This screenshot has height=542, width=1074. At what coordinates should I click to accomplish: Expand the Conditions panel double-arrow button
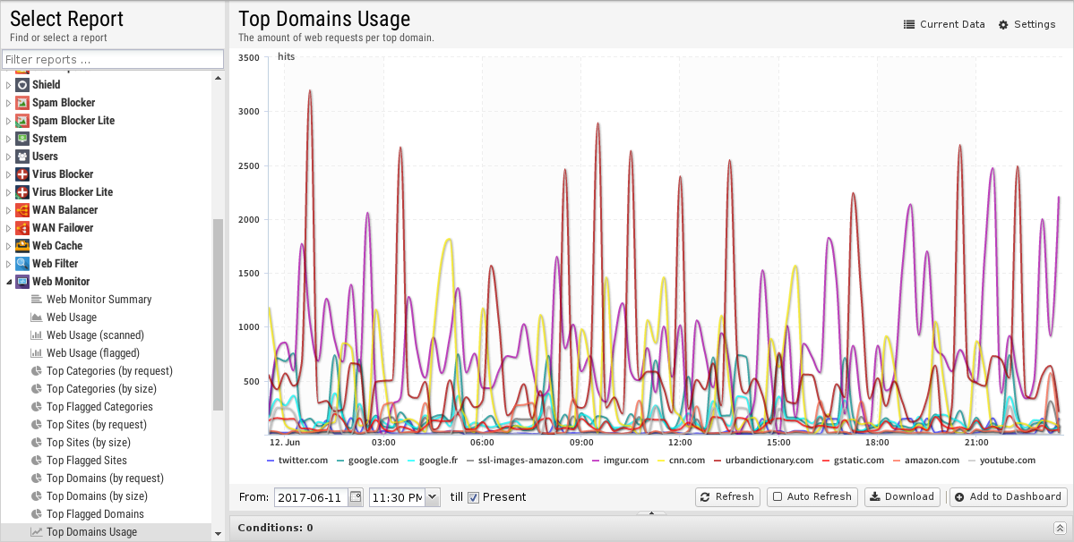click(x=1060, y=528)
